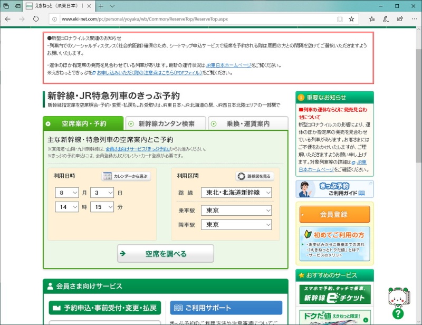Select the 乗換・運賃案内 tab
This screenshot has height=325, width=422.
[247, 123]
